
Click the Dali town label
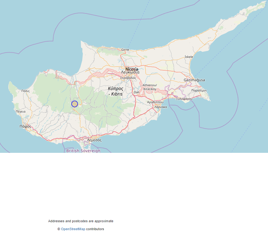(x=136, y=92)
